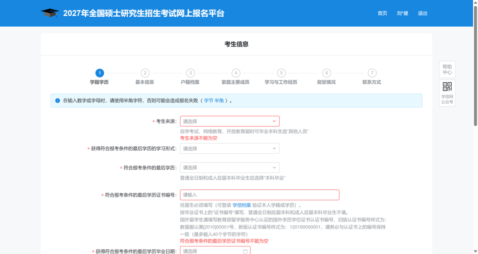The height and width of the screenshot is (254, 478).
Task: Go to step 6 奖惩情况
Action: (x=326, y=73)
